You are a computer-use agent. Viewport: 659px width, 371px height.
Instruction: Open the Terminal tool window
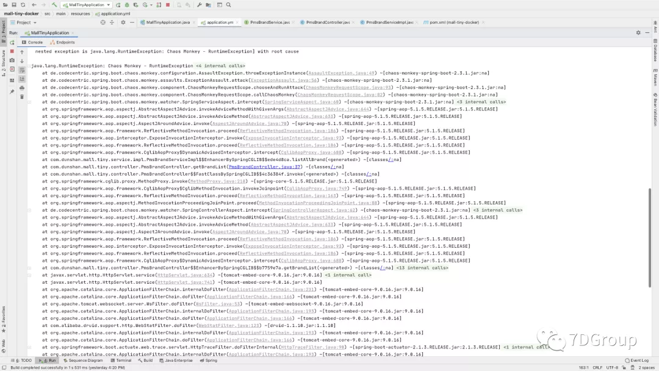(121, 361)
